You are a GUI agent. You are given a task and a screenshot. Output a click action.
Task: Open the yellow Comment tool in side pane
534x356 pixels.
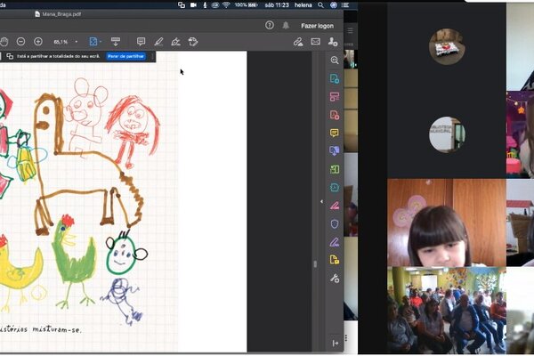(x=335, y=133)
